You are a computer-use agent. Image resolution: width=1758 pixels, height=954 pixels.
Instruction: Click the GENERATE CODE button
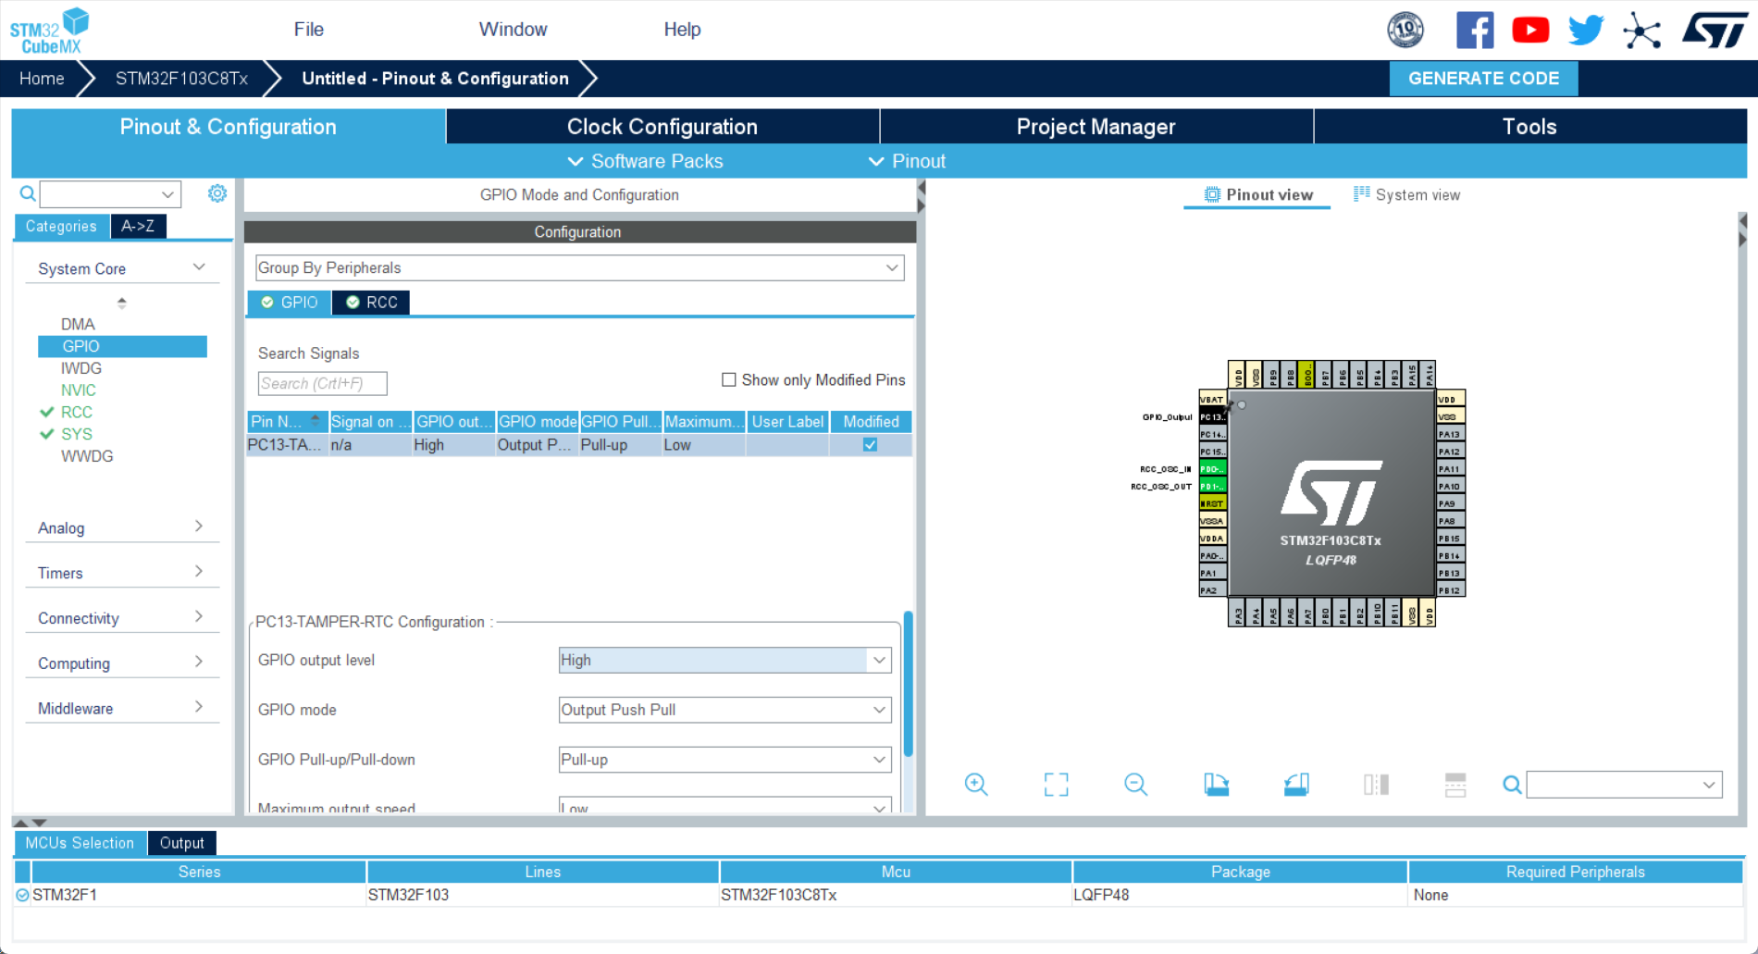[x=1484, y=79]
